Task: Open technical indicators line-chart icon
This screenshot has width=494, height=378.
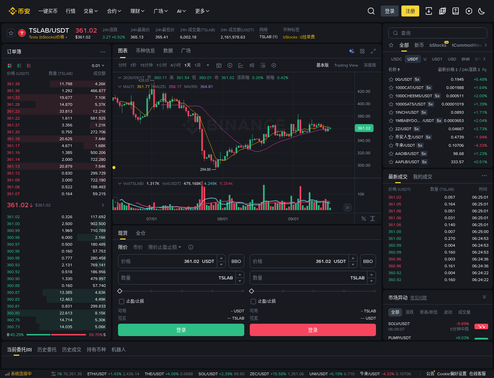Action: [x=241, y=65]
